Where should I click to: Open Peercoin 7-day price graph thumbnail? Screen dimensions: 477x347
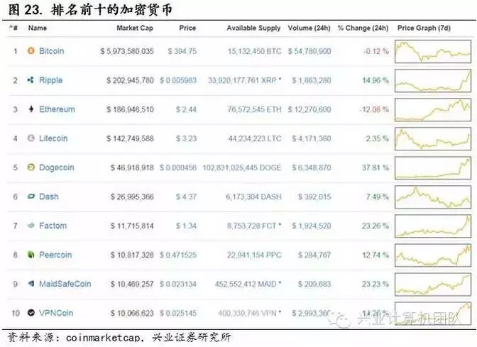433,255
